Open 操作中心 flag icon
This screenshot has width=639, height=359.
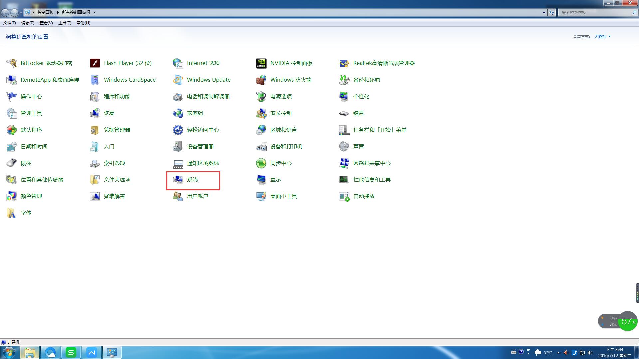(12, 96)
